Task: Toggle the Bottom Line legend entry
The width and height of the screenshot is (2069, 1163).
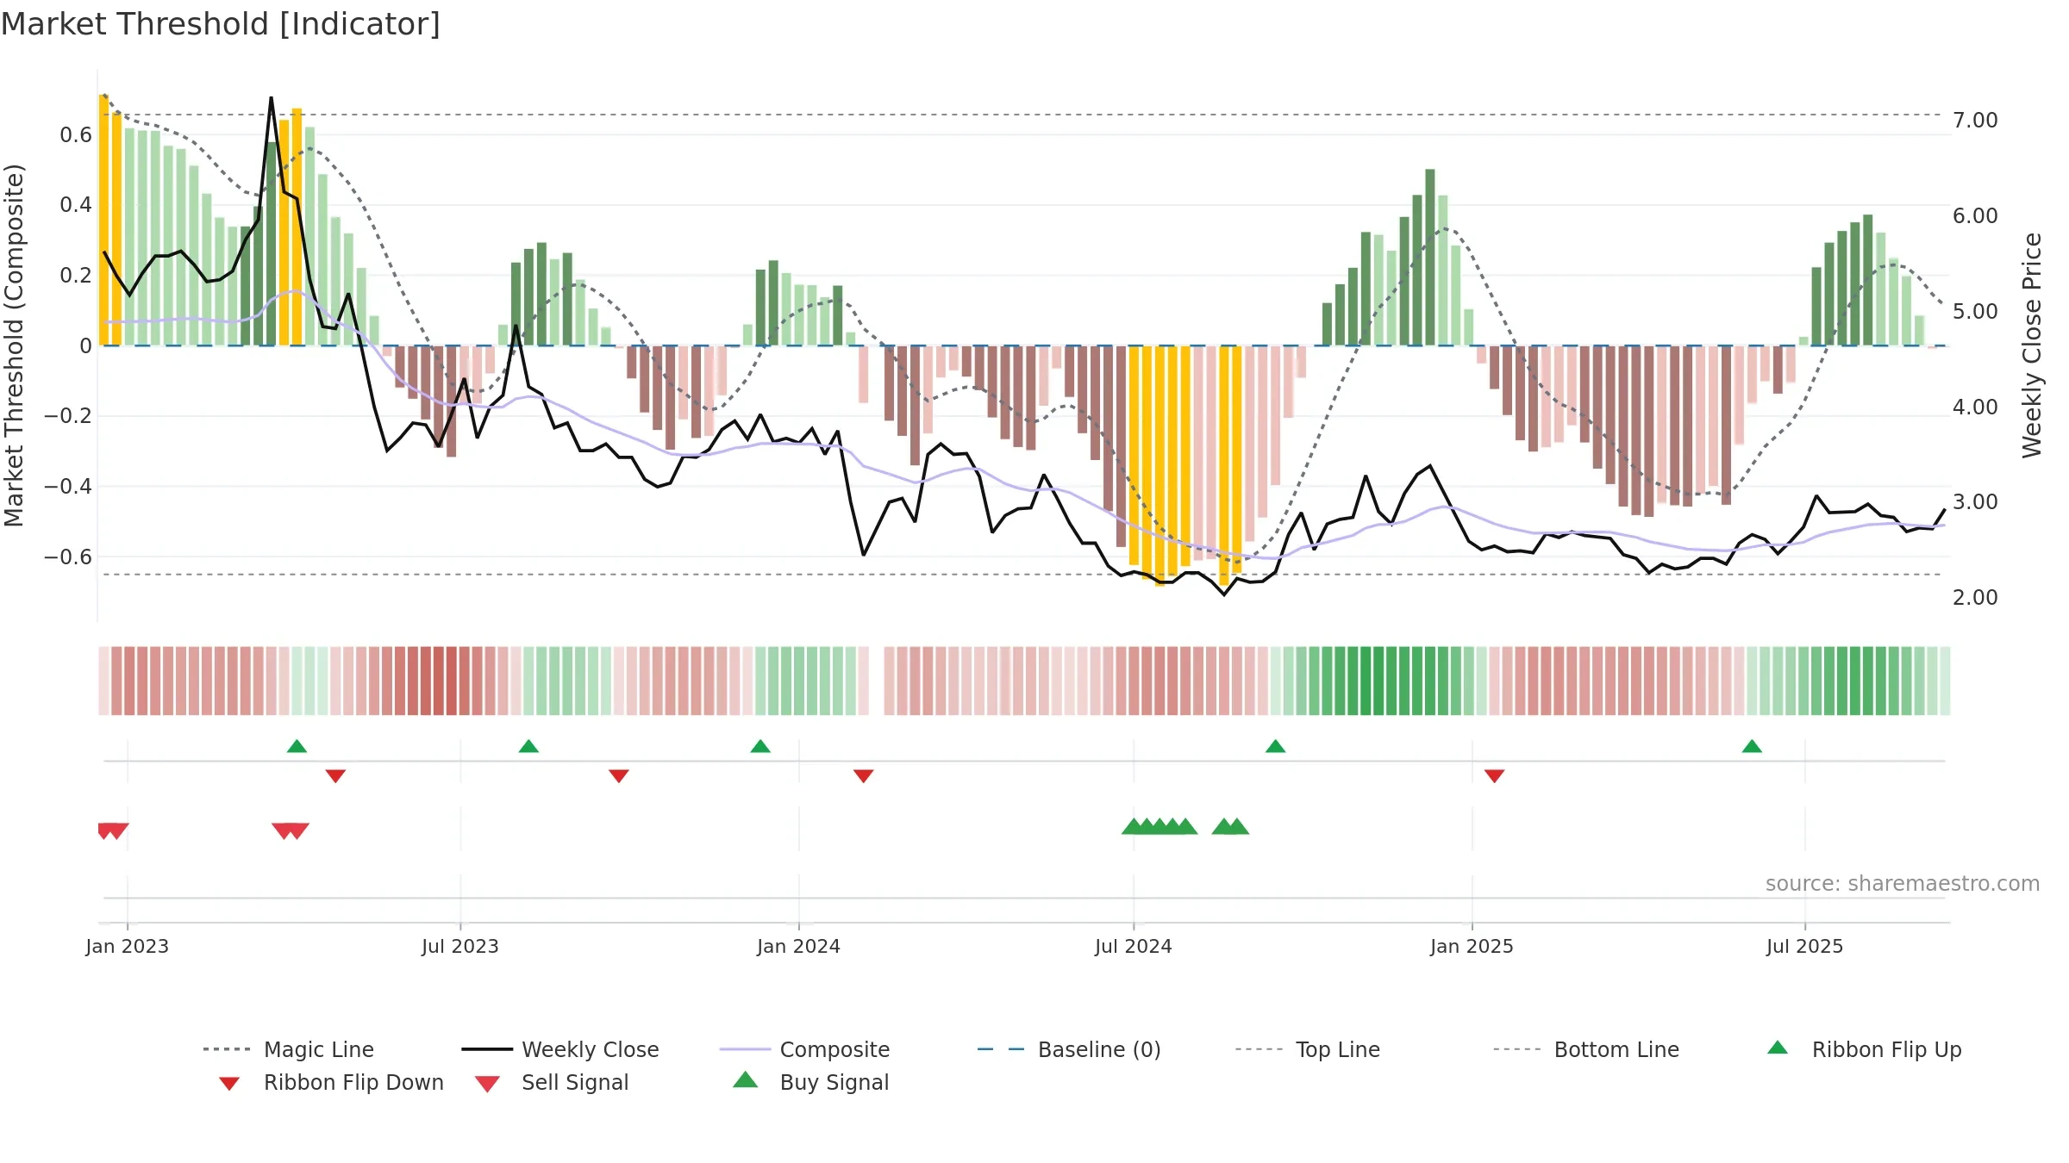Action: [1586, 1049]
